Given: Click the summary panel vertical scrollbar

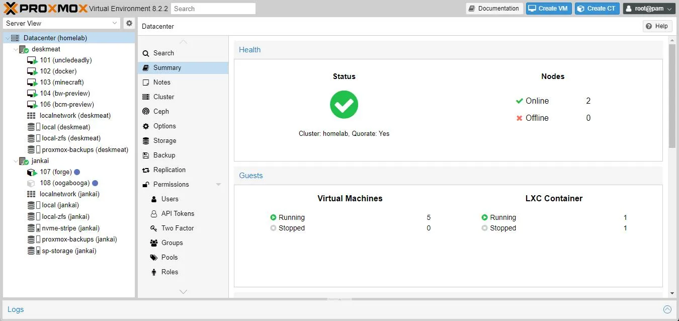Looking at the screenshot, I should tap(672, 96).
